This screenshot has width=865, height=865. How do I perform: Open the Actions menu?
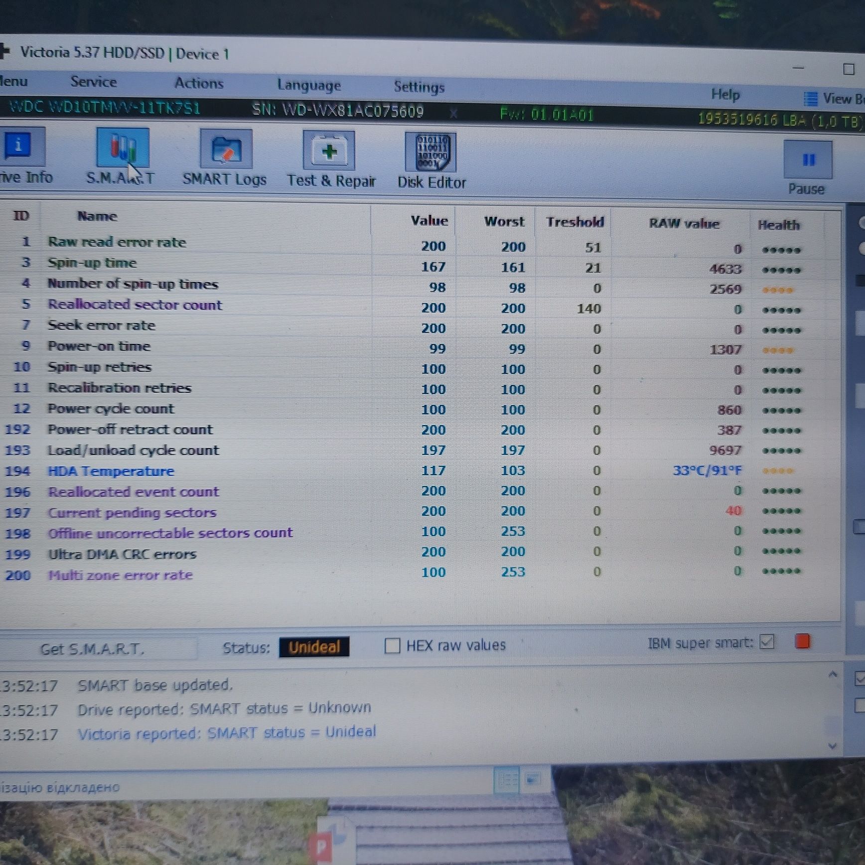[x=199, y=83]
